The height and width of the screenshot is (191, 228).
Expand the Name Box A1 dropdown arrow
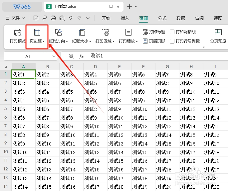click(54, 56)
